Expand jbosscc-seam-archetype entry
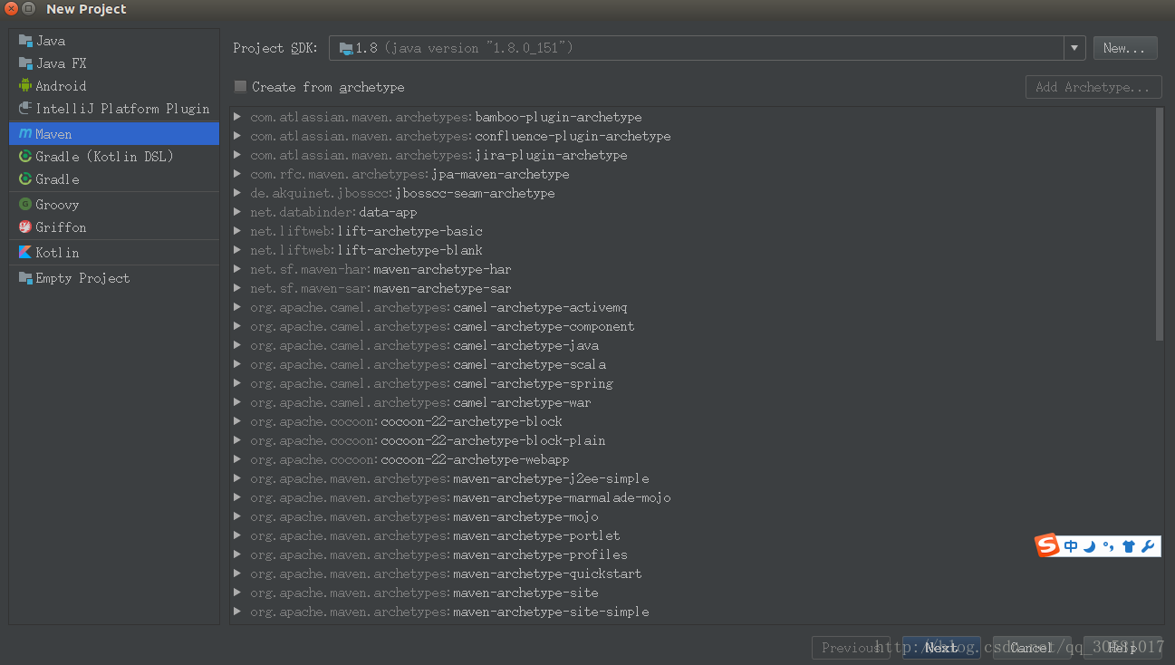The height and width of the screenshot is (665, 1175). tap(237, 193)
